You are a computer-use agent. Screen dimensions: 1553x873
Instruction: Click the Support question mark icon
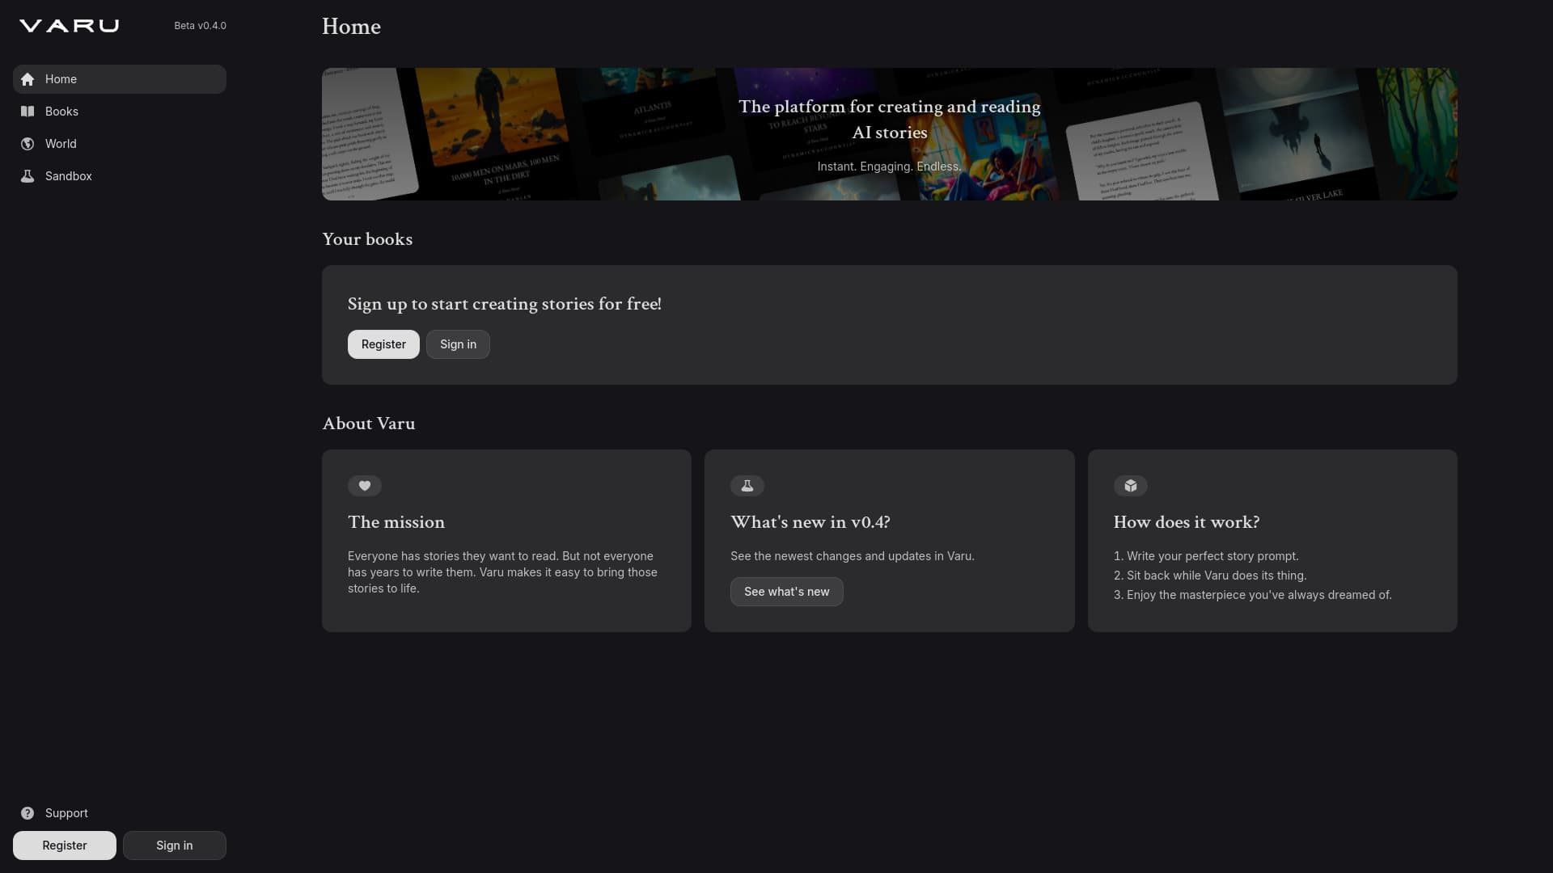coord(28,813)
